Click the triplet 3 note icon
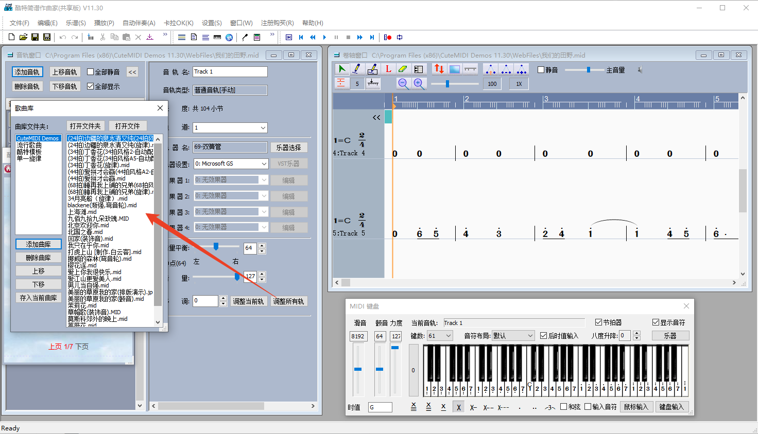758x434 pixels. (x=550, y=407)
